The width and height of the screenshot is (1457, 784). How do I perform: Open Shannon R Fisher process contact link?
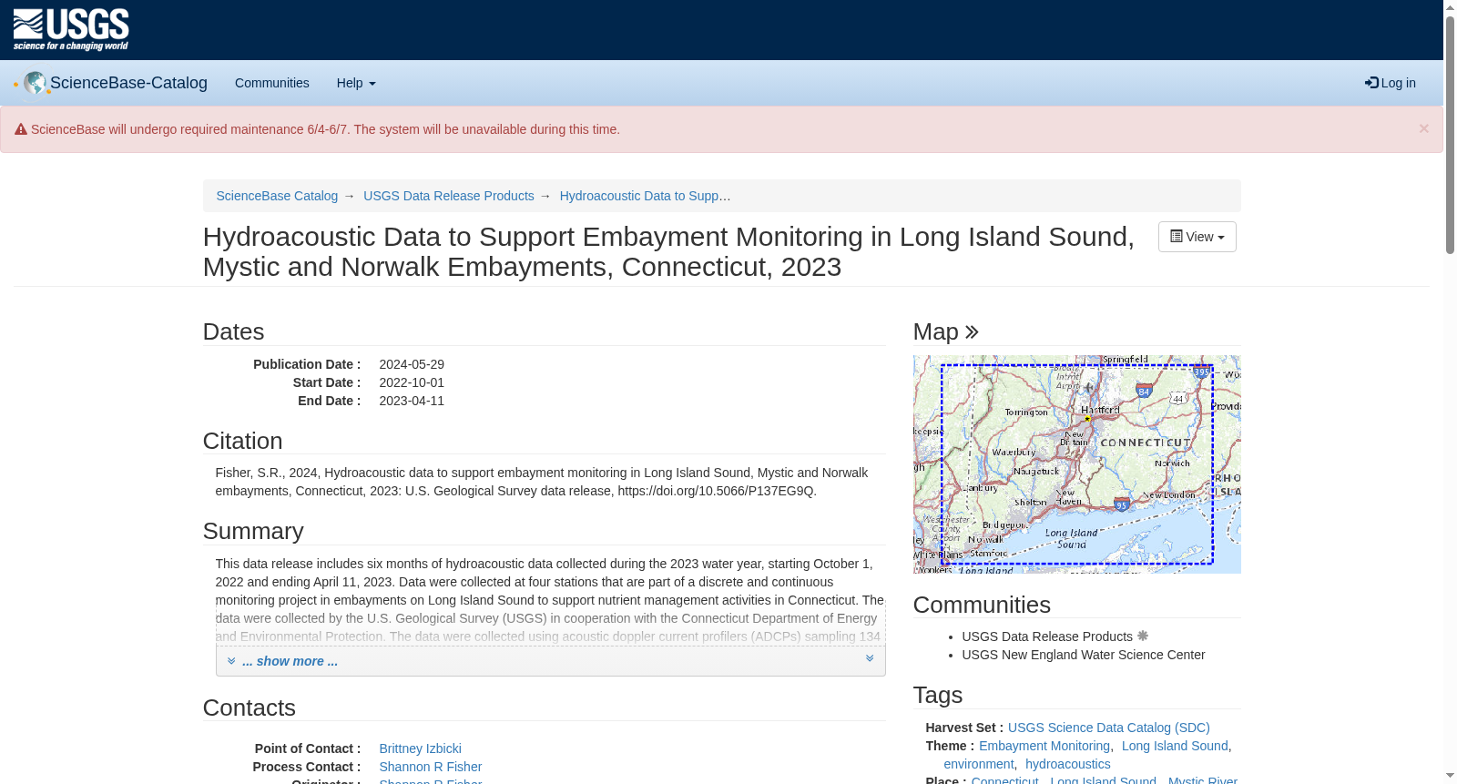click(x=430, y=767)
